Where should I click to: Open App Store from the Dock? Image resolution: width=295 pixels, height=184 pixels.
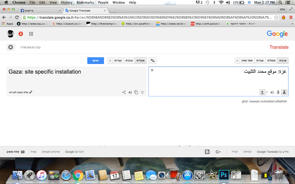click(187, 175)
